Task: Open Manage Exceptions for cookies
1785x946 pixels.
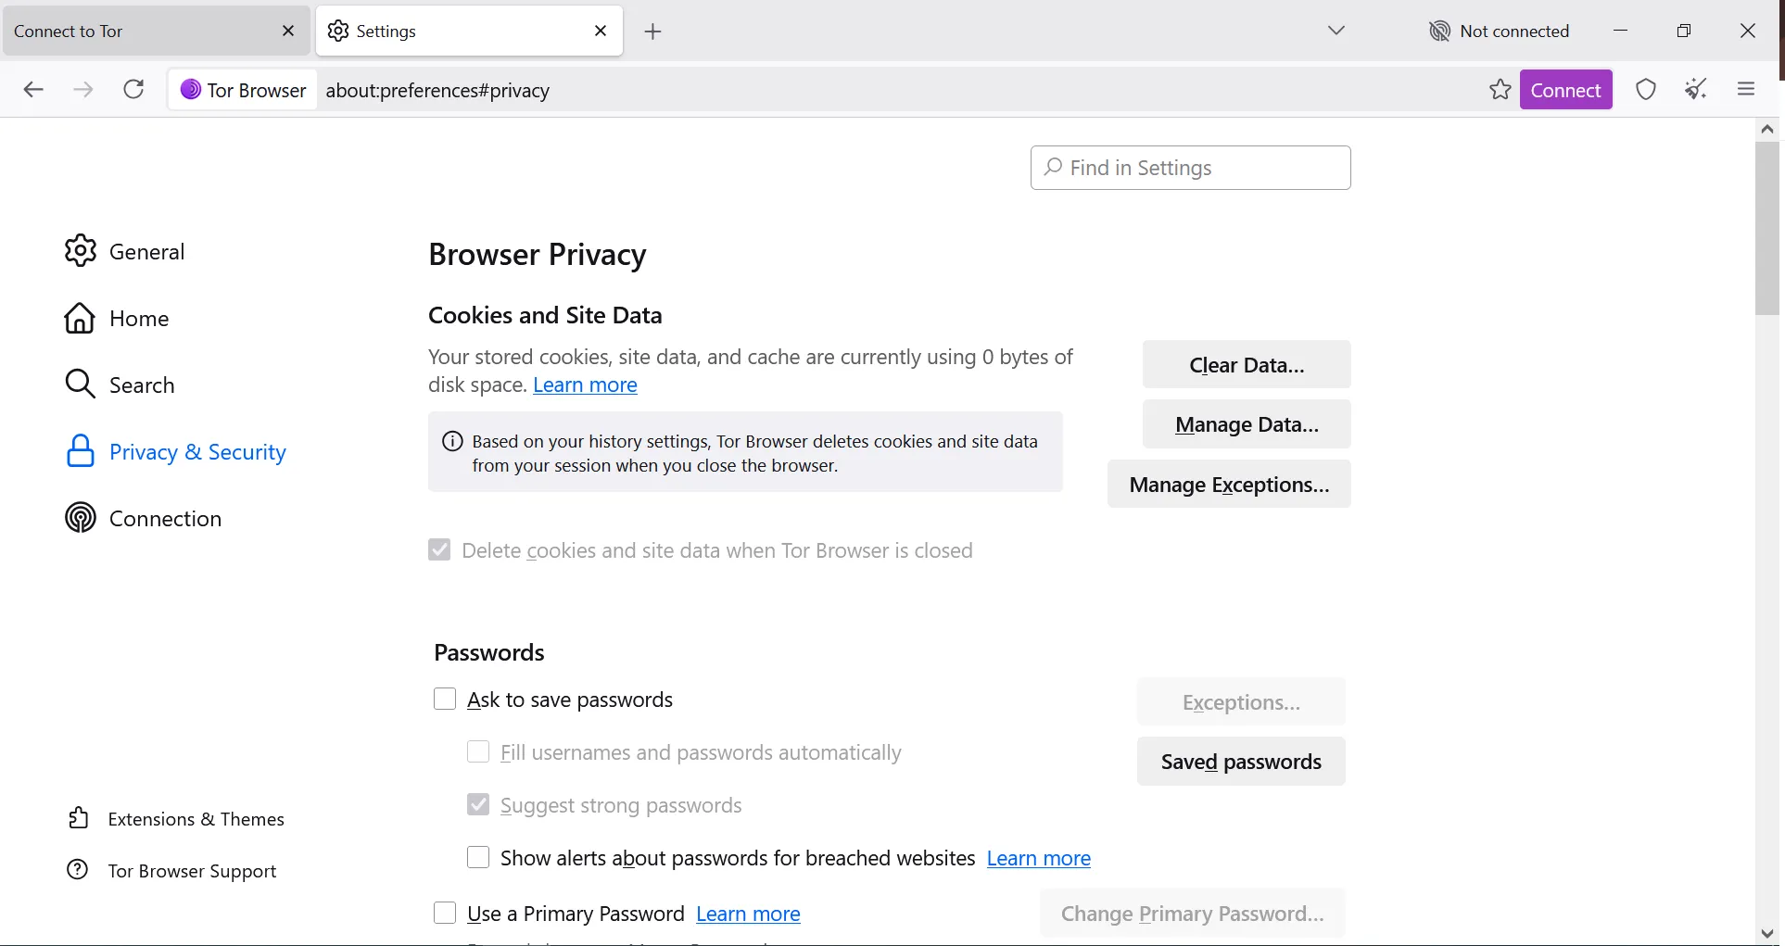Action: (x=1229, y=484)
